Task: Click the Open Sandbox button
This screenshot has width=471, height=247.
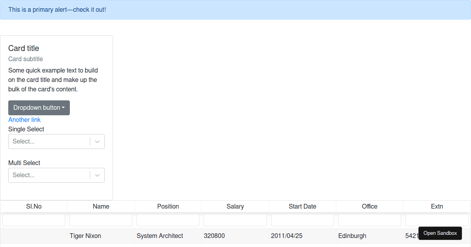Action: pos(440,233)
